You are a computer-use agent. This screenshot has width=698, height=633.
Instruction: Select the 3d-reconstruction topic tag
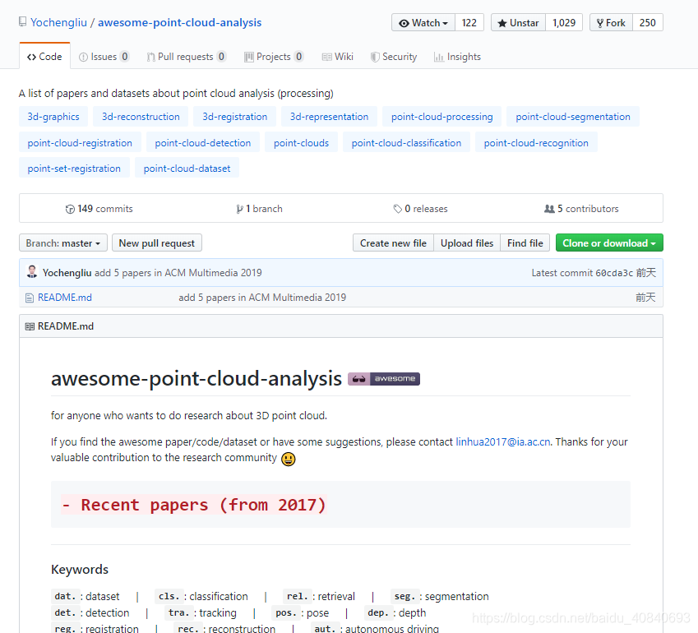tap(141, 117)
